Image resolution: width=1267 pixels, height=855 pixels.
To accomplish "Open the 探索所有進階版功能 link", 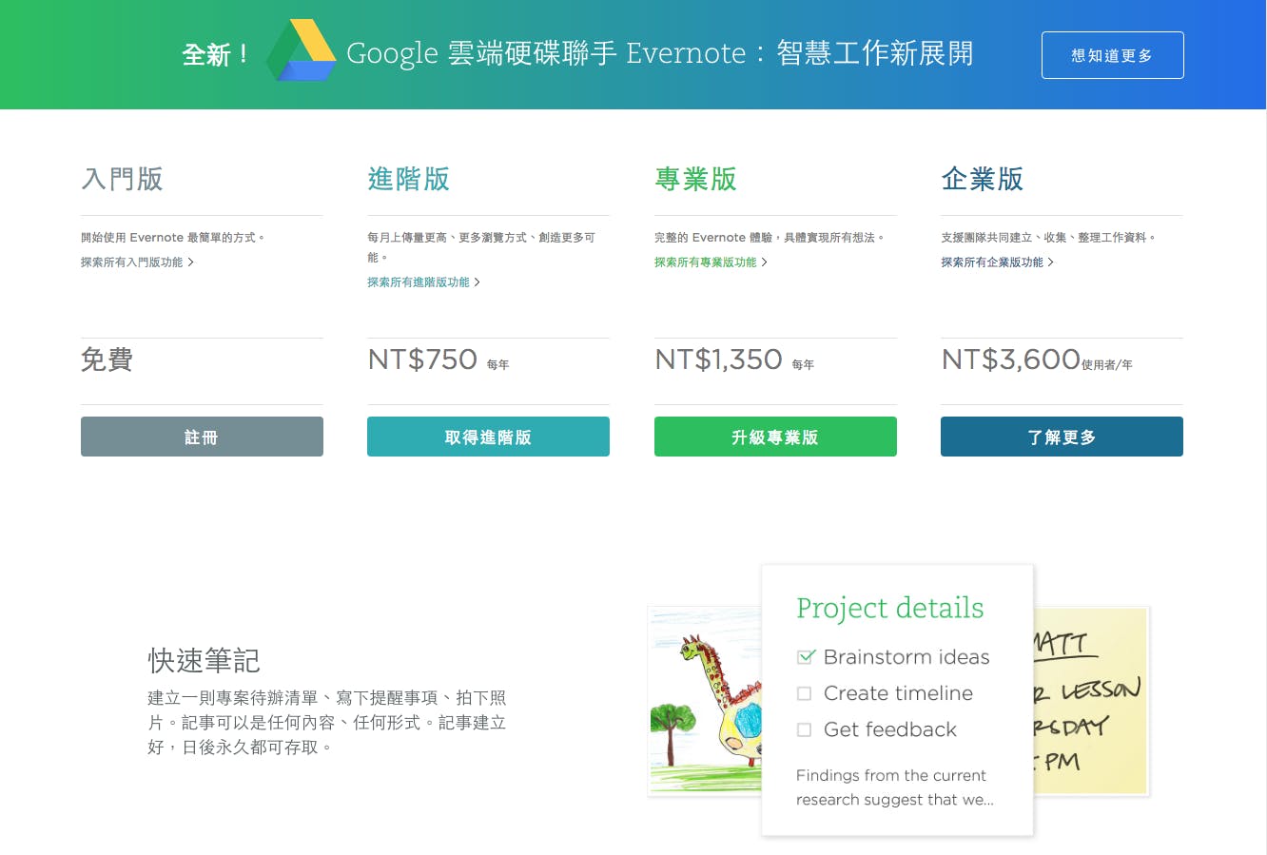I will (x=419, y=282).
